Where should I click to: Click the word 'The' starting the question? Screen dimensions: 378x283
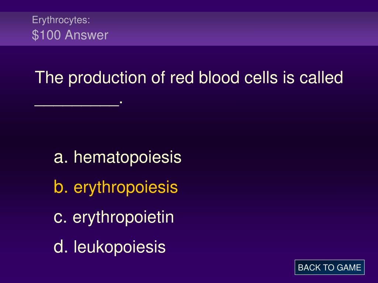49,77
